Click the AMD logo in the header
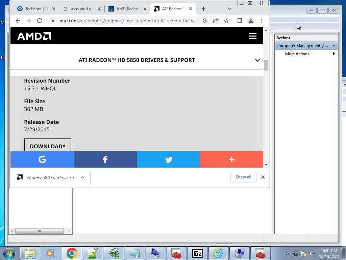Screen dimensions: 346x260 point(34,36)
